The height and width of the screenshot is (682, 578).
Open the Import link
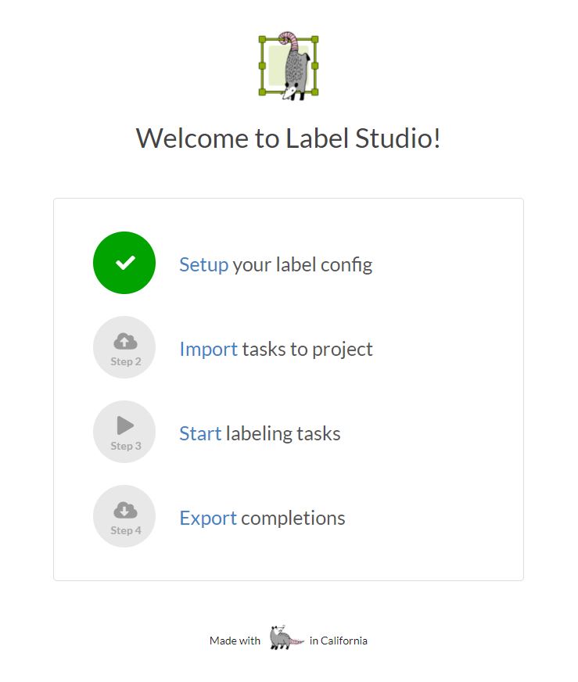[x=208, y=350]
